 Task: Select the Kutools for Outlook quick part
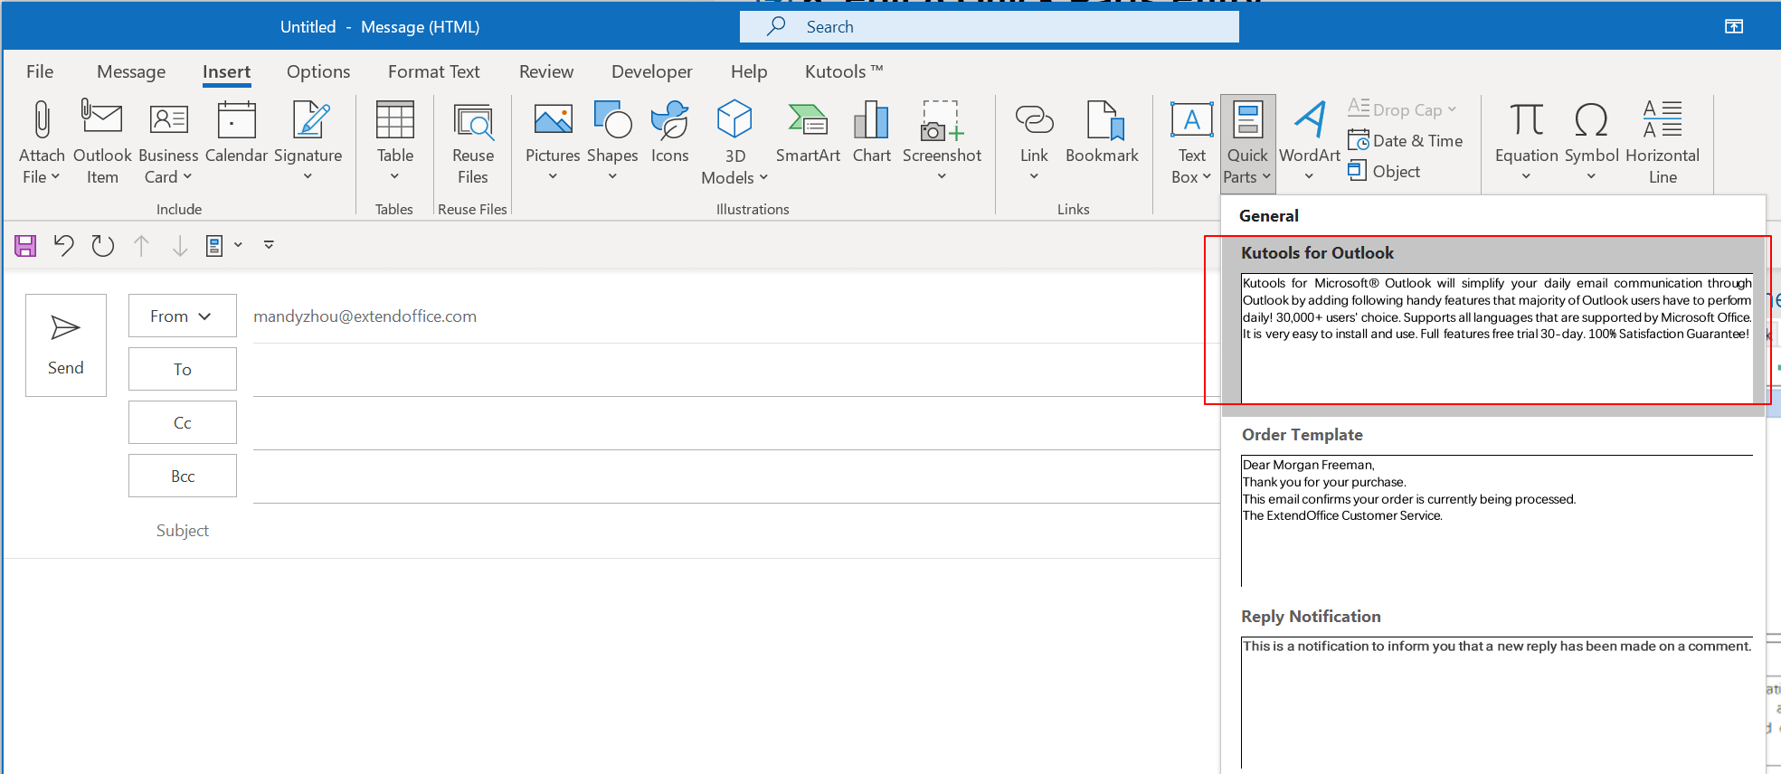pyautogui.click(x=1493, y=326)
